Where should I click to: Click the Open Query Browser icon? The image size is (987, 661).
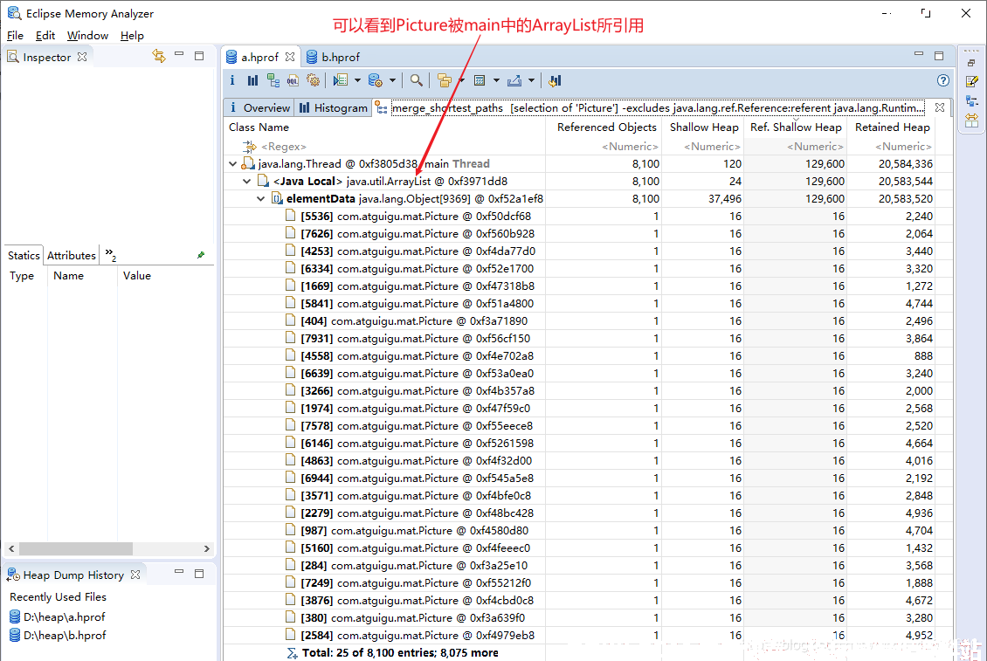point(376,80)
